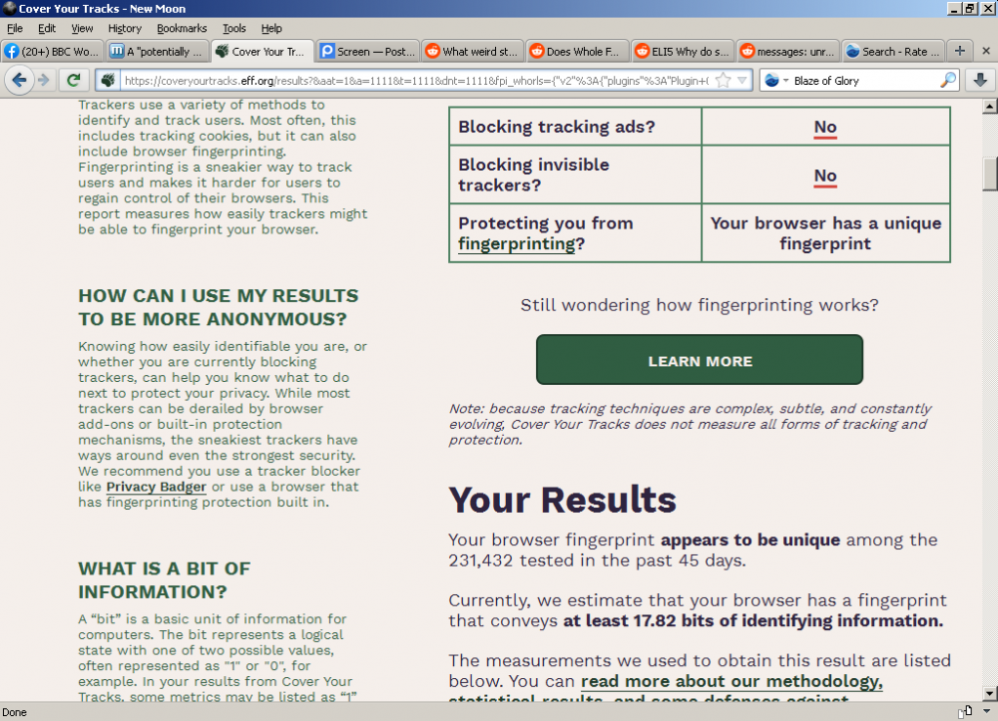Open the search engine selector dropdown
This screenshot has width=998, height=721.
point(776,80)
